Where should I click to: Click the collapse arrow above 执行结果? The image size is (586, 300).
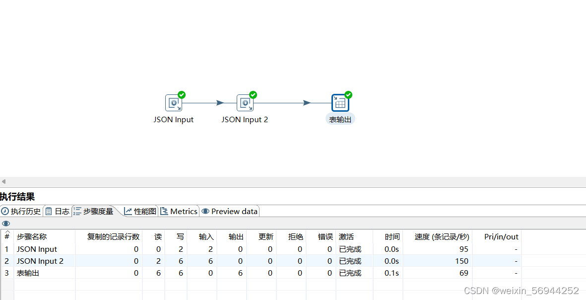pyautogui.click(x=3, y=182)
